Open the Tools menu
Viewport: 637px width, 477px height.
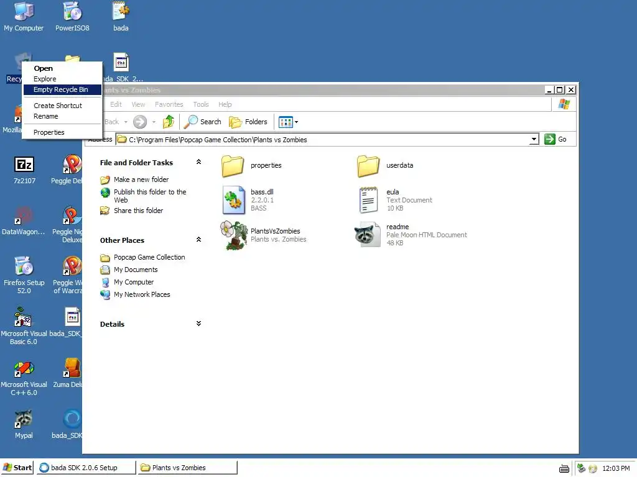click(x=201, y=104)
